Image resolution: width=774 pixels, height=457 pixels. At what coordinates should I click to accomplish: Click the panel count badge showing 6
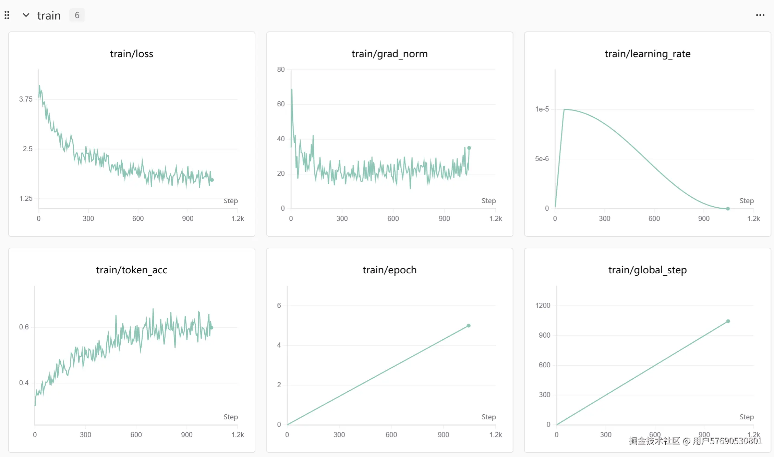pyautogui.click(x=77, y=15)
